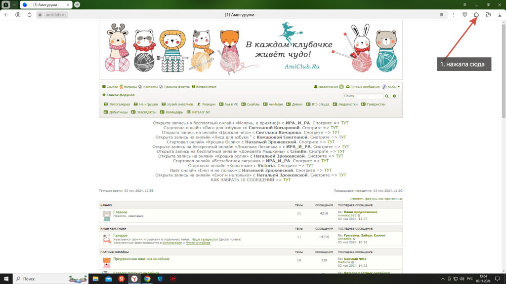Open Личные сообщения private messages
This screenshot has height=284, width=506.
[x=363, y=87]
